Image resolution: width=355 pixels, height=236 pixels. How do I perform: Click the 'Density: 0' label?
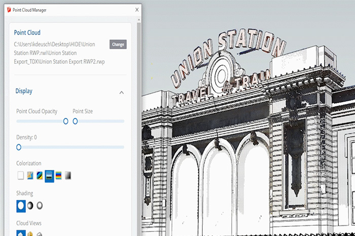(x=26, y=137)
